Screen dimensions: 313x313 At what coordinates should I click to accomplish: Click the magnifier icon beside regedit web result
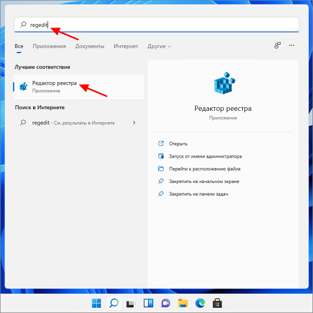23,122
